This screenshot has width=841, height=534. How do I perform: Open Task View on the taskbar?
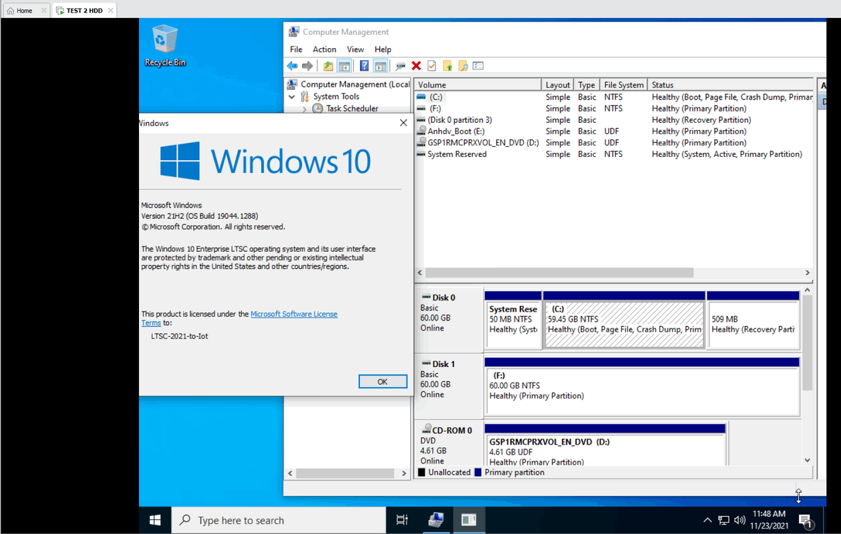tap(402, 520)
